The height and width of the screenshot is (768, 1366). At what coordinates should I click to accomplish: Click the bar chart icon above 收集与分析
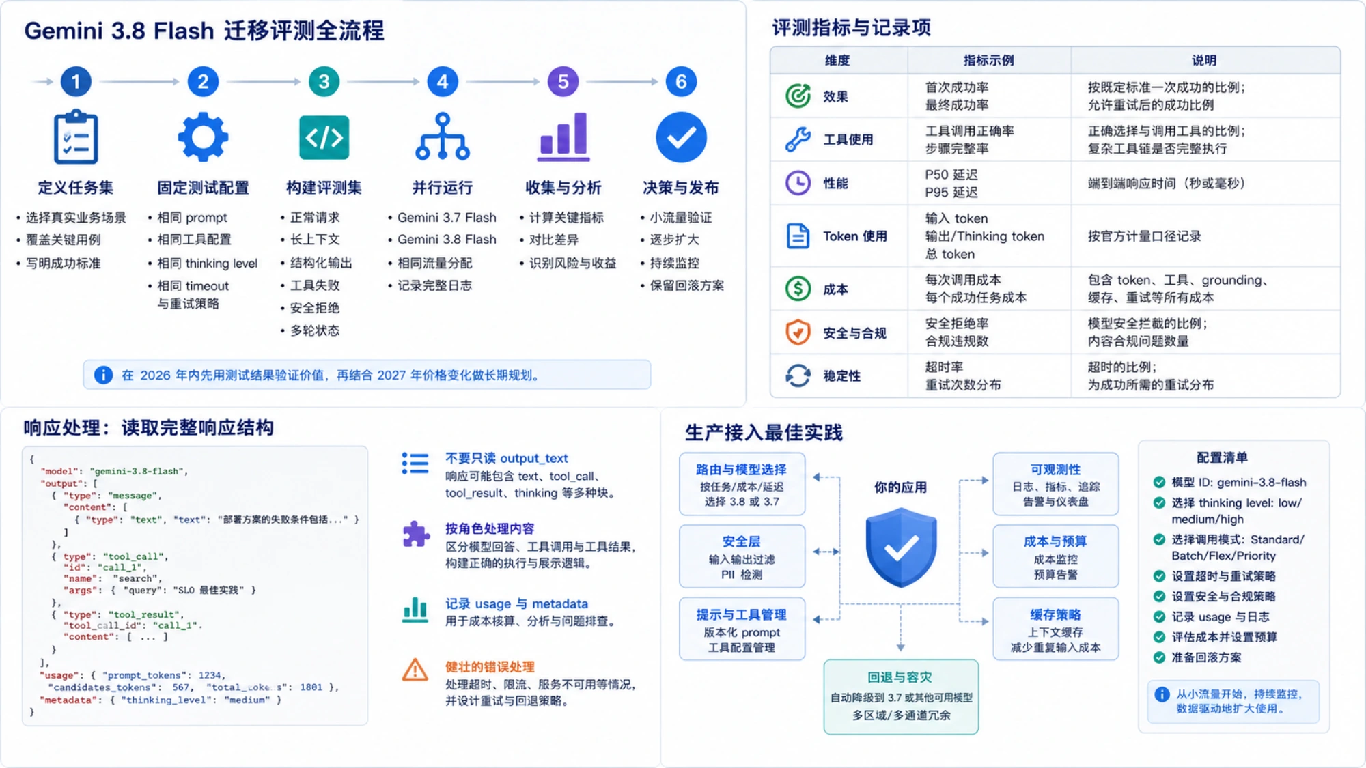coord(563,137)
